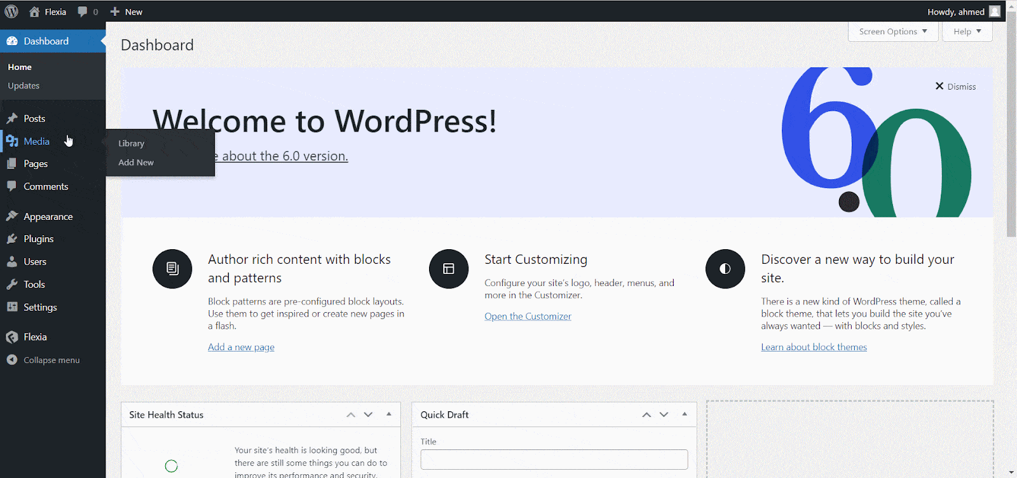This screenshot has width=1017, height=478.
Task: Click the Posts pushpin icon
Action: click(12, 119)
